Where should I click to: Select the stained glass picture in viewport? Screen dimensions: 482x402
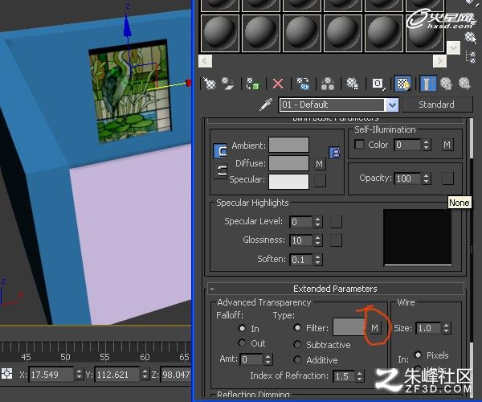129,92
